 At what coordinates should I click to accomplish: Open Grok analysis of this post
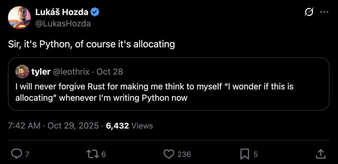pos(309,12)
